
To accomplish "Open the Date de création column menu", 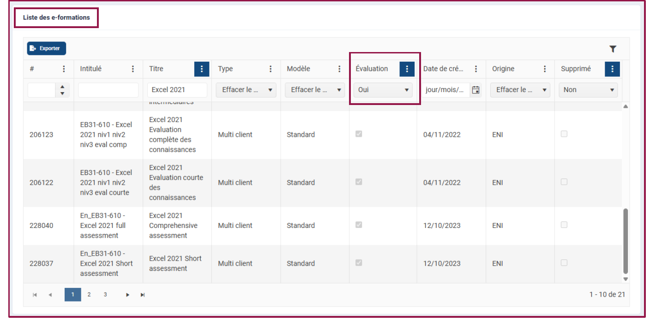I will pos(476,69).
